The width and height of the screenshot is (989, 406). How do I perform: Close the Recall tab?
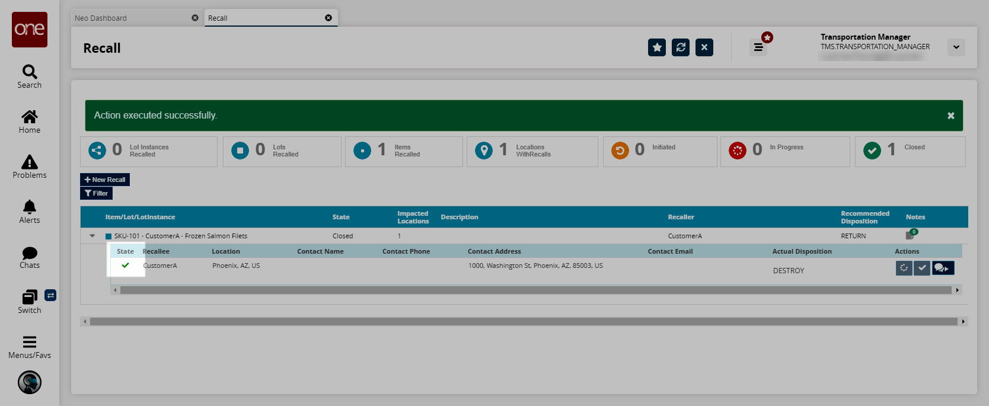click(328, 18)
